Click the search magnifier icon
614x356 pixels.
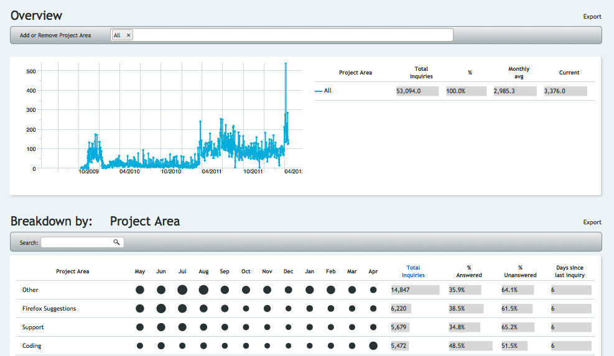[x=116, y=242]
